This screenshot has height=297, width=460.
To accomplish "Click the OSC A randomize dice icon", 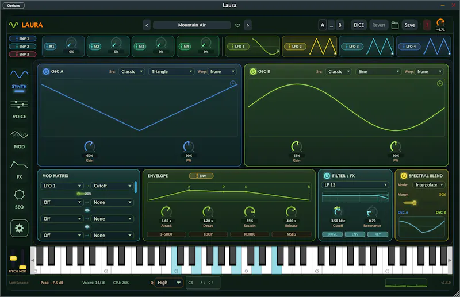I will 233,83.
